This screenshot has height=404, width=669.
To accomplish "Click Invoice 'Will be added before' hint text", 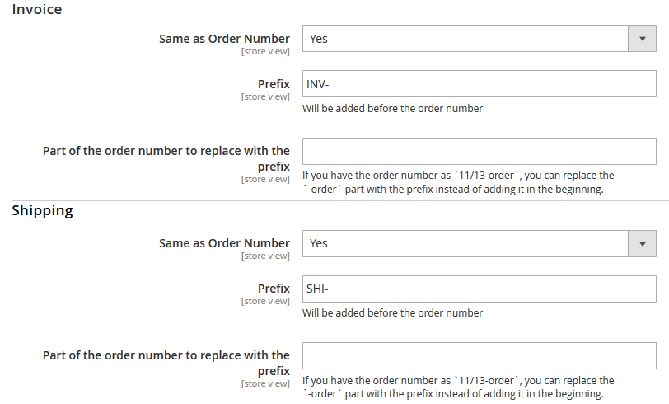I will [x=392, y=108].
